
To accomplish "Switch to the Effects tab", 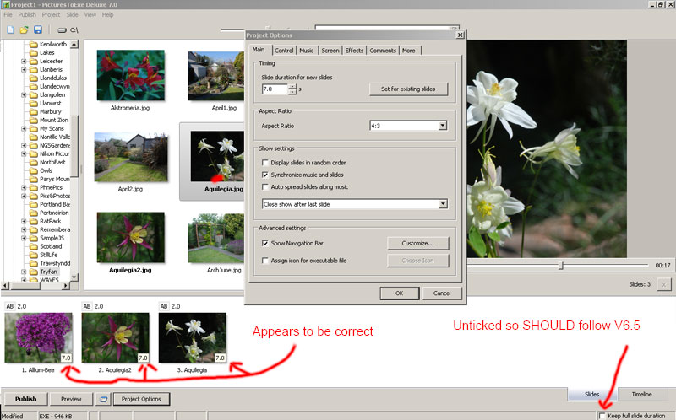I will [x=354, y=51].
